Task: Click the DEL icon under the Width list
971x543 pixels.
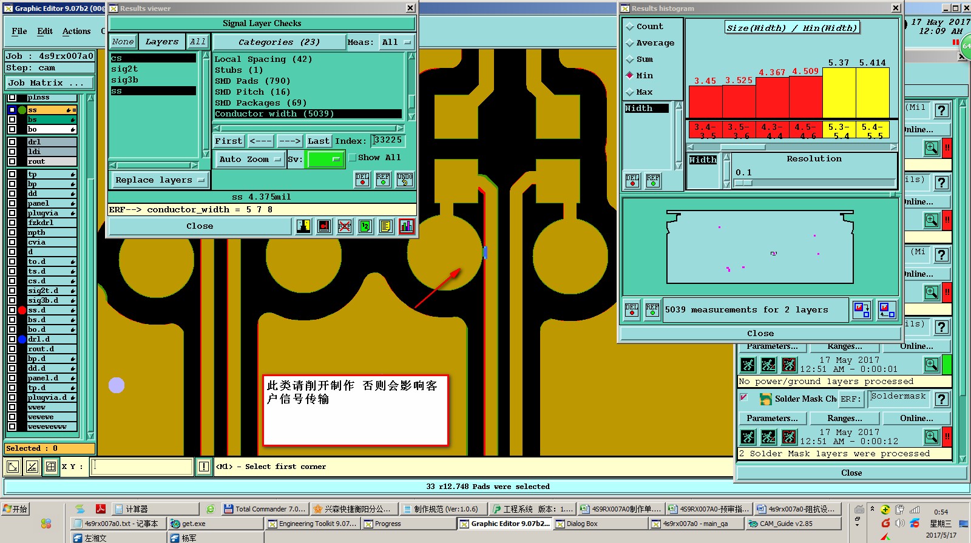Action: point(632,181)
